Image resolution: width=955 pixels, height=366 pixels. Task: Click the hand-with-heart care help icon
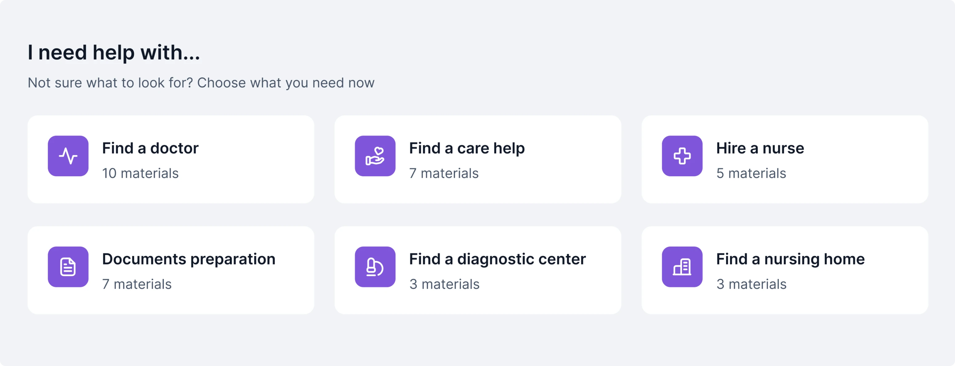click(375, 156)
